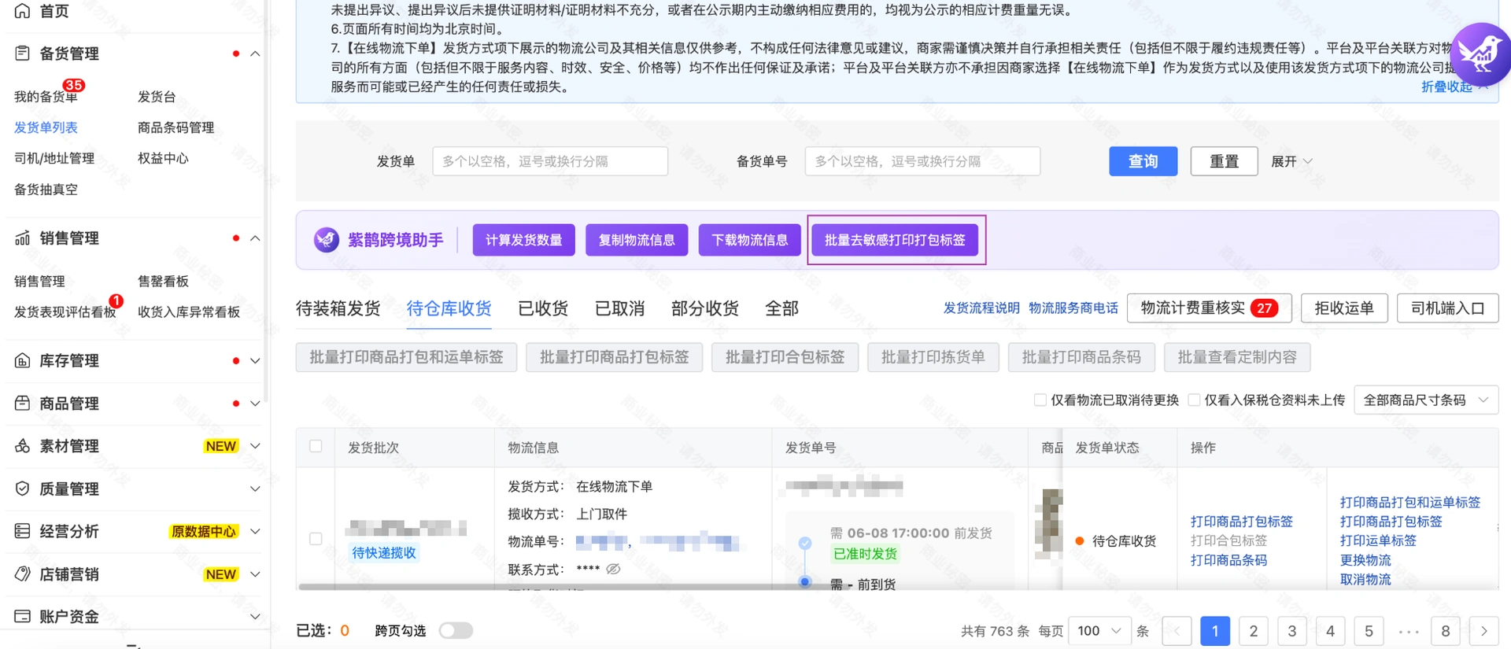The width and height of the screenshot is (1511, 649).
Task: Click the pagination ellipsis to jump pages
Action: 1408,631
